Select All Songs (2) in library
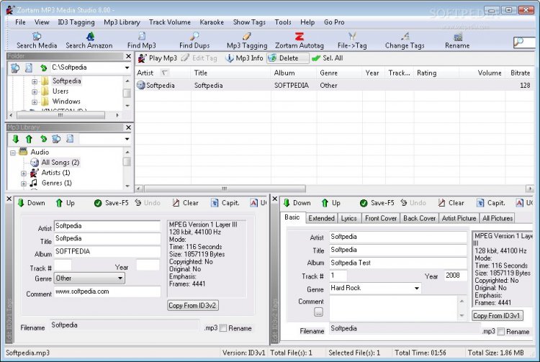This screenshot has height=362, width=540. [60, 163]
